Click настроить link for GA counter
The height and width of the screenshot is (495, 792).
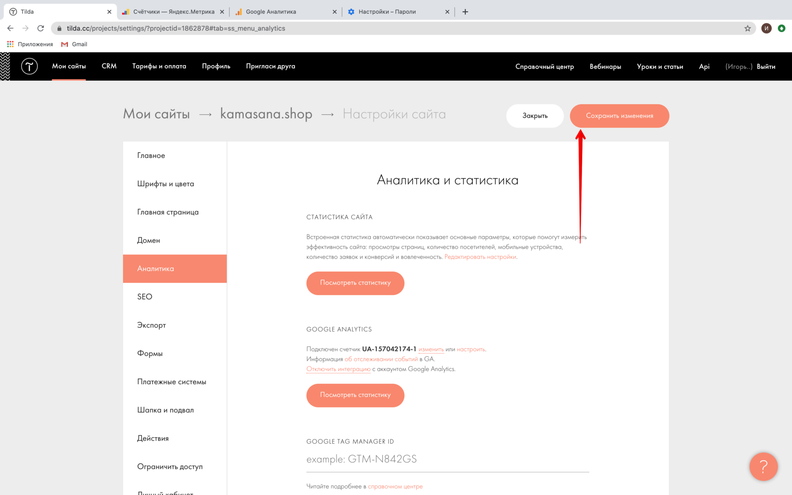470,349
